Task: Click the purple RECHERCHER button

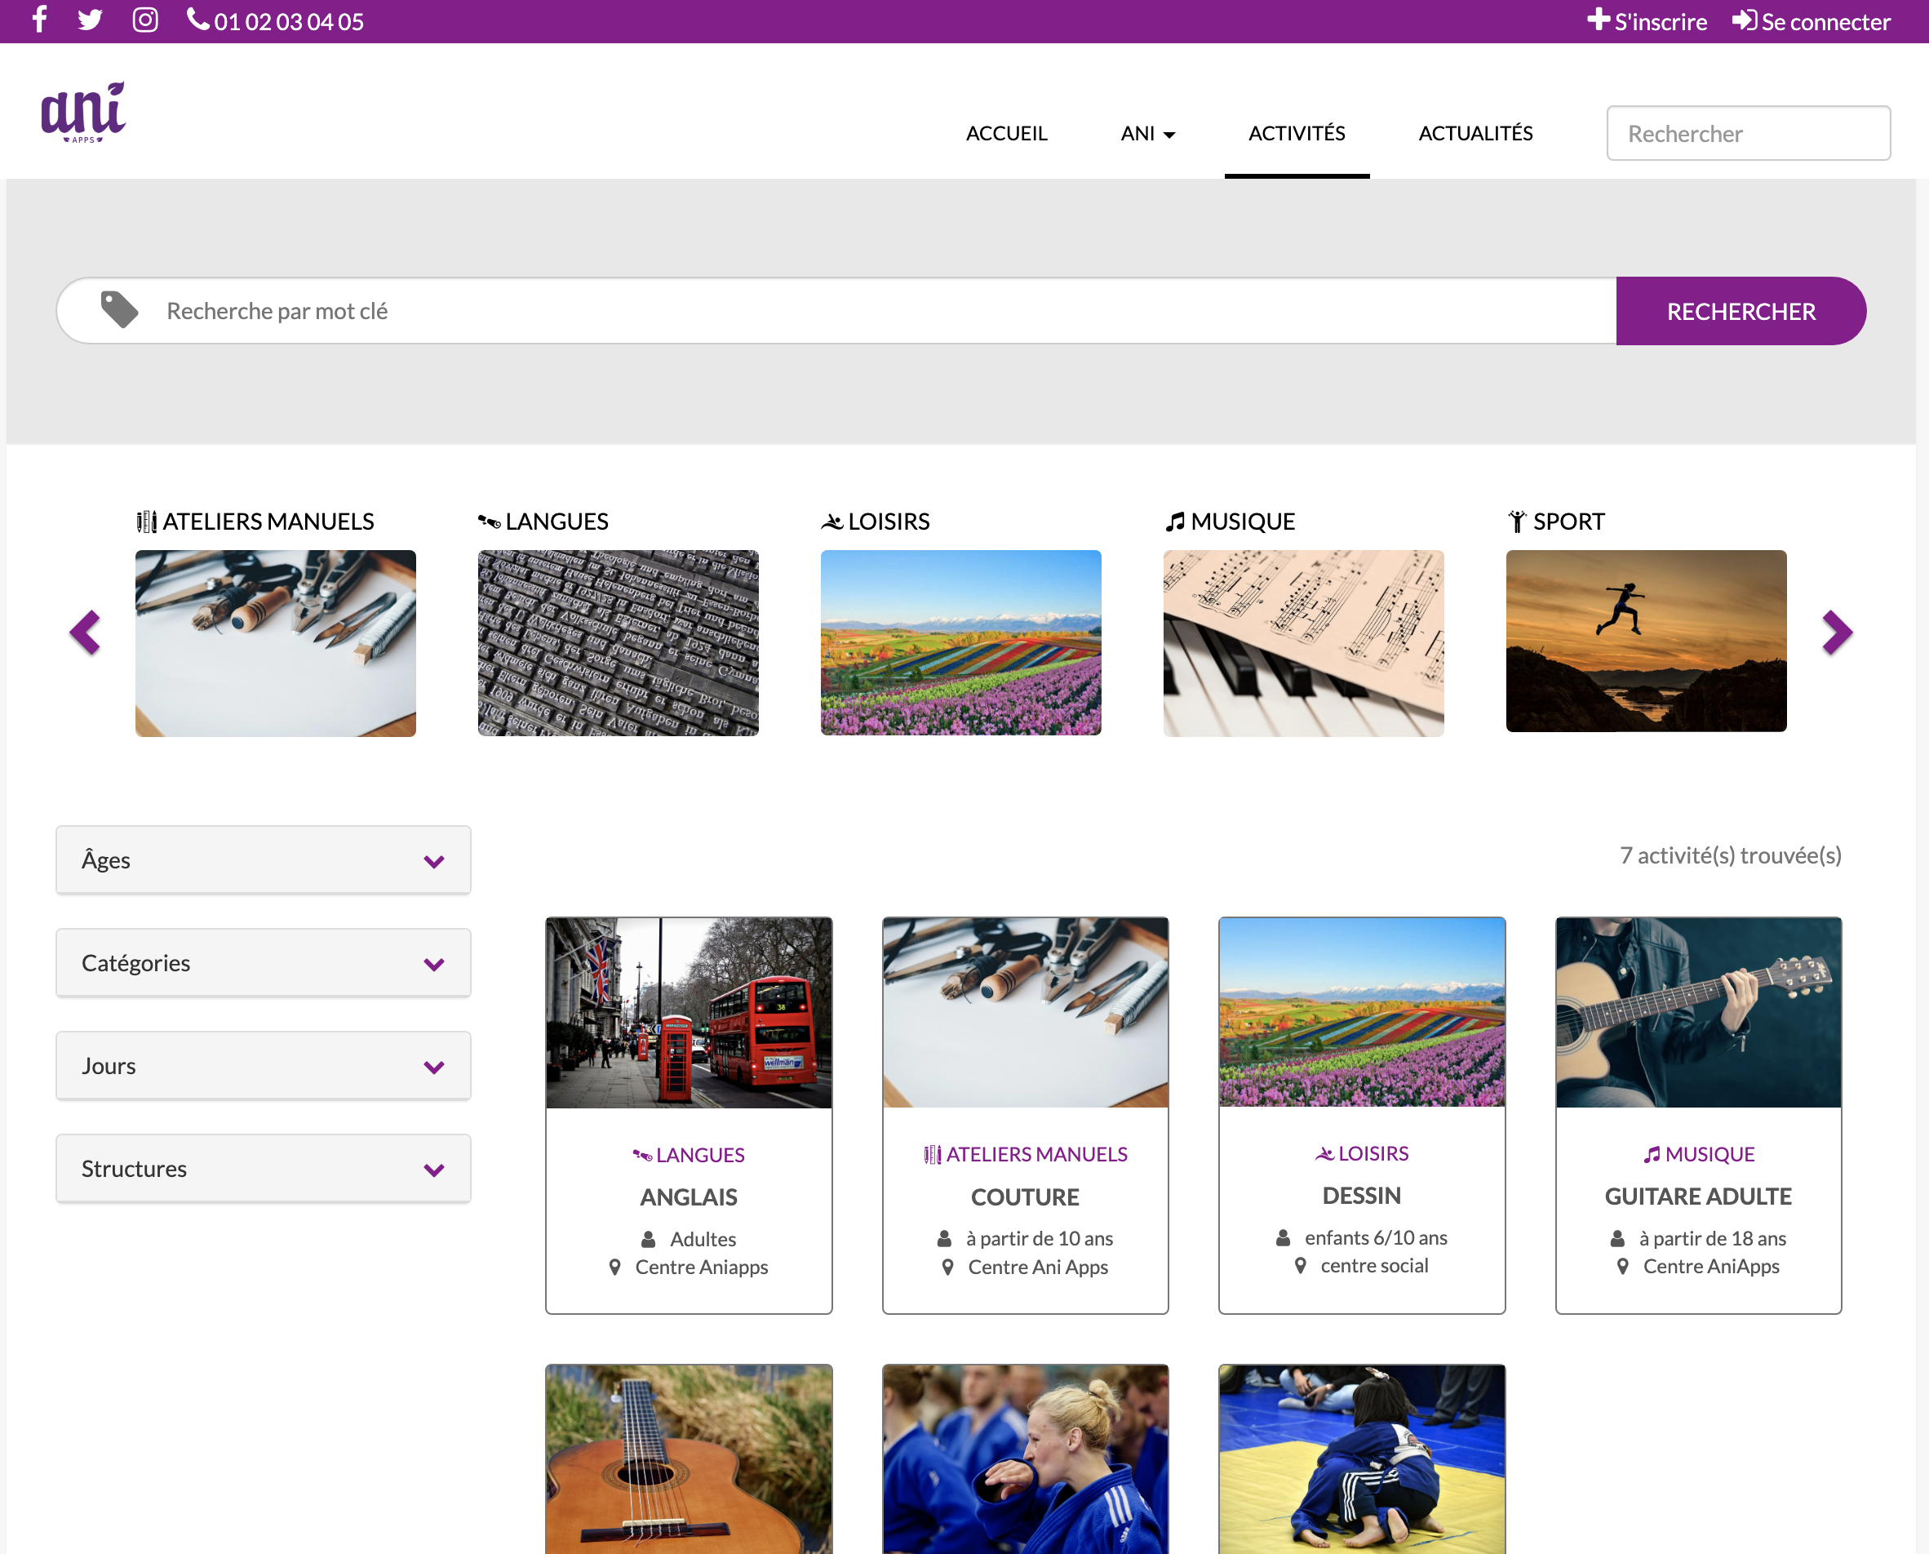Action: point(1741,311)
